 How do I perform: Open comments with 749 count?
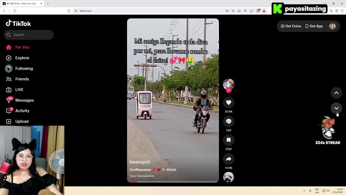(x=228, y=121)
